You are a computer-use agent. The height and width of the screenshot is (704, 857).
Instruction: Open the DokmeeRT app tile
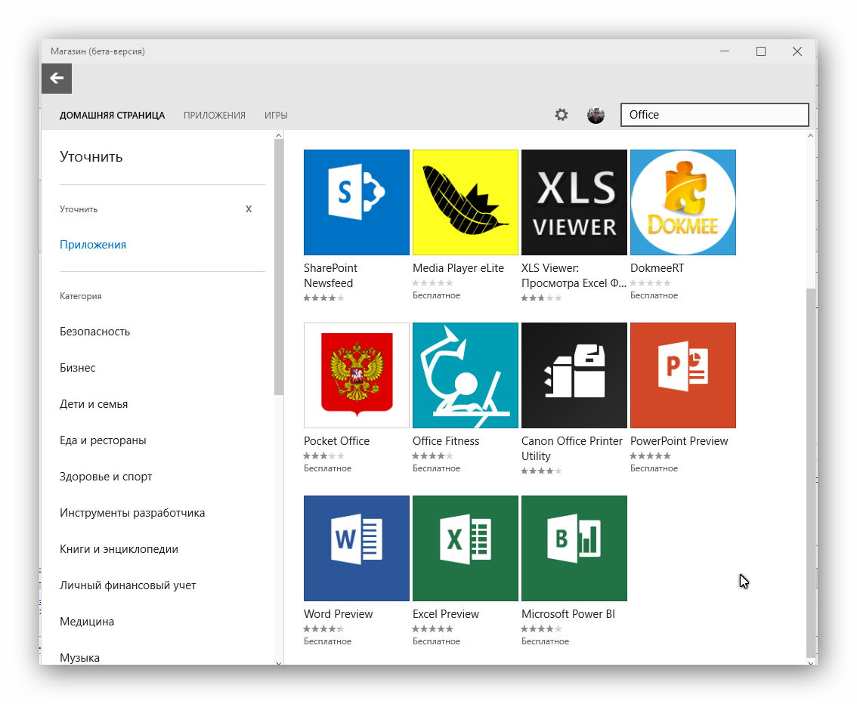tap(682, 202)
